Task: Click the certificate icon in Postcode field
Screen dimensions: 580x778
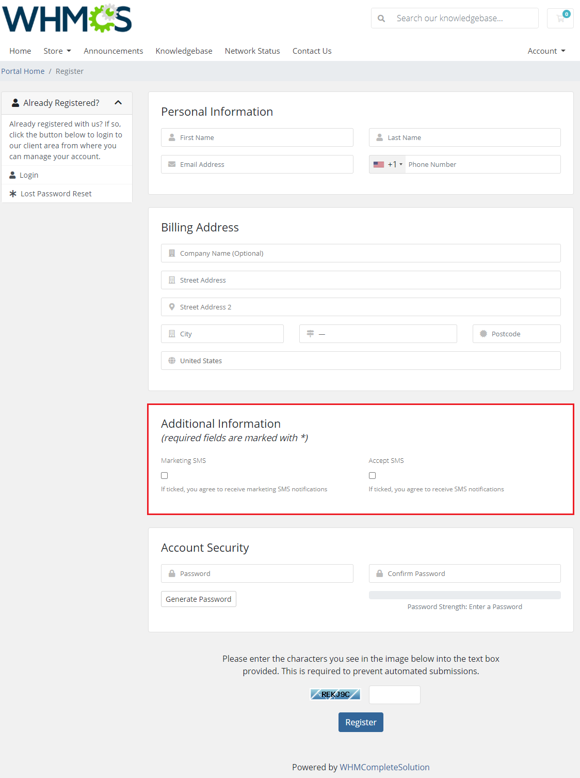Action: pyautogui.click(x=484, y=334)
